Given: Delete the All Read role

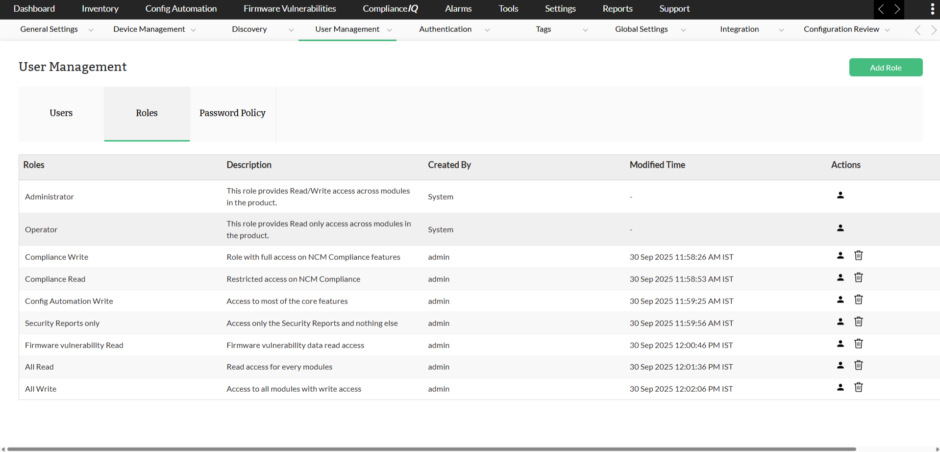Looking at the screenshot, I should 858,365.
